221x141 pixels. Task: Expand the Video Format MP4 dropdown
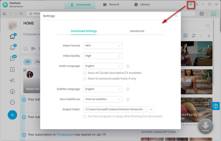pos(103,46)
